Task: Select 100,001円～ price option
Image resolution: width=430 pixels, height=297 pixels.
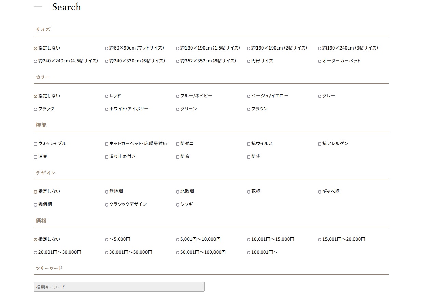Action: click(x=249, y=253)
